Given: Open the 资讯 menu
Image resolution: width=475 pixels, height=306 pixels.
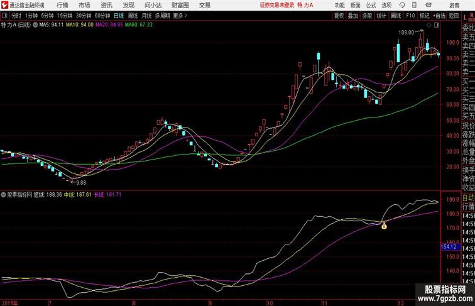Looking at the screenshot, I should 106,5.
